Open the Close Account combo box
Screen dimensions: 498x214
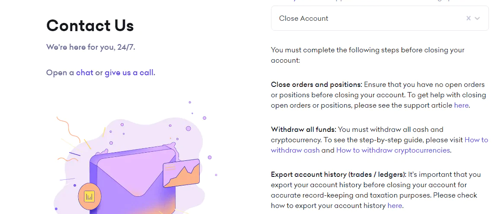click(x=380, y=19)
